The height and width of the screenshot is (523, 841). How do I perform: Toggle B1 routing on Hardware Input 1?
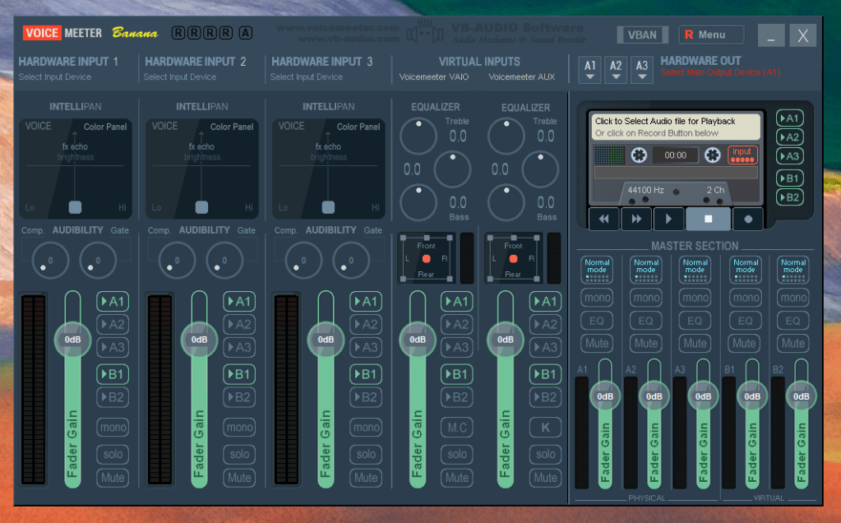pos(113,374)
